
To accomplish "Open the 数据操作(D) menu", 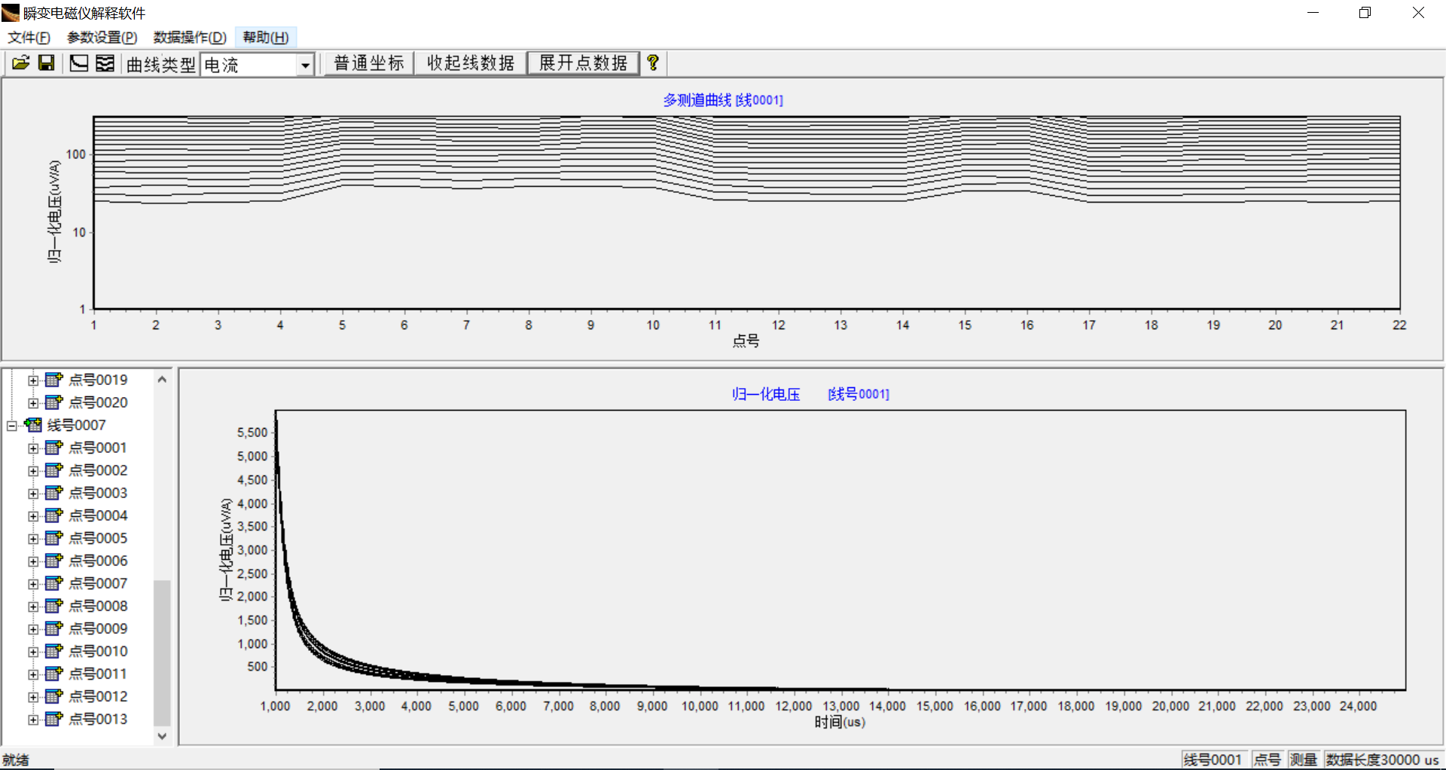I will click(x=190, y=38).
